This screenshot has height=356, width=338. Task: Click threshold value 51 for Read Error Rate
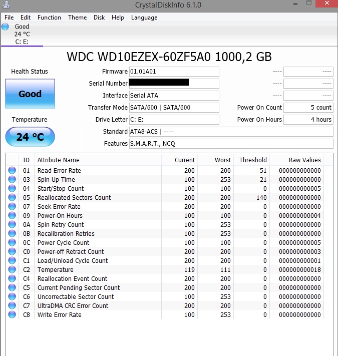(x=263, y=171)
